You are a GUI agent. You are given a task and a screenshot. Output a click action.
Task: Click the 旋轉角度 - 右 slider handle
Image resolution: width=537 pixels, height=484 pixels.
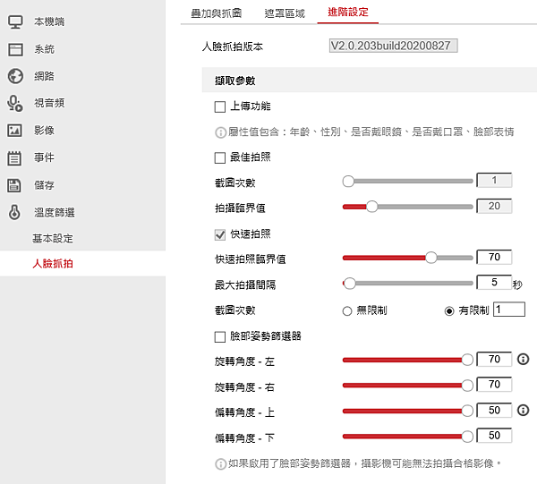coord(467,386)
